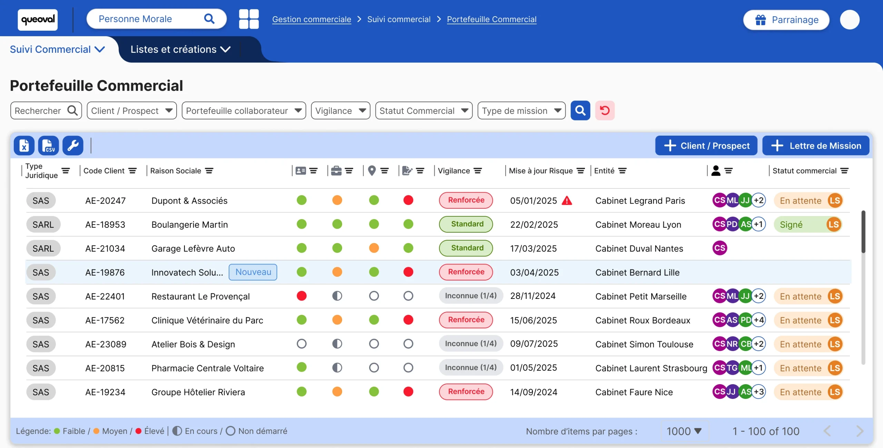The width and height of the screenshot is (883, 448).
Task: Open the Listes et créations menu
Action: [x=180, y=49]
